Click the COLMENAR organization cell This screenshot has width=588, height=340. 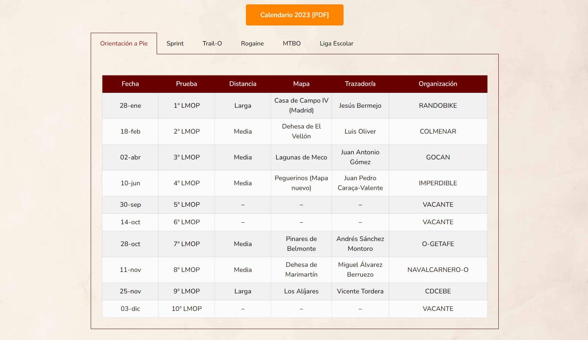(438, 131)
